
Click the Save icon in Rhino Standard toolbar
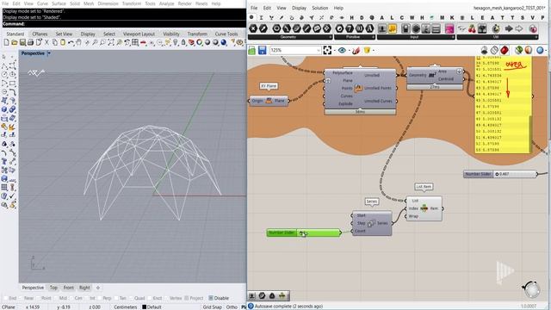22,42
